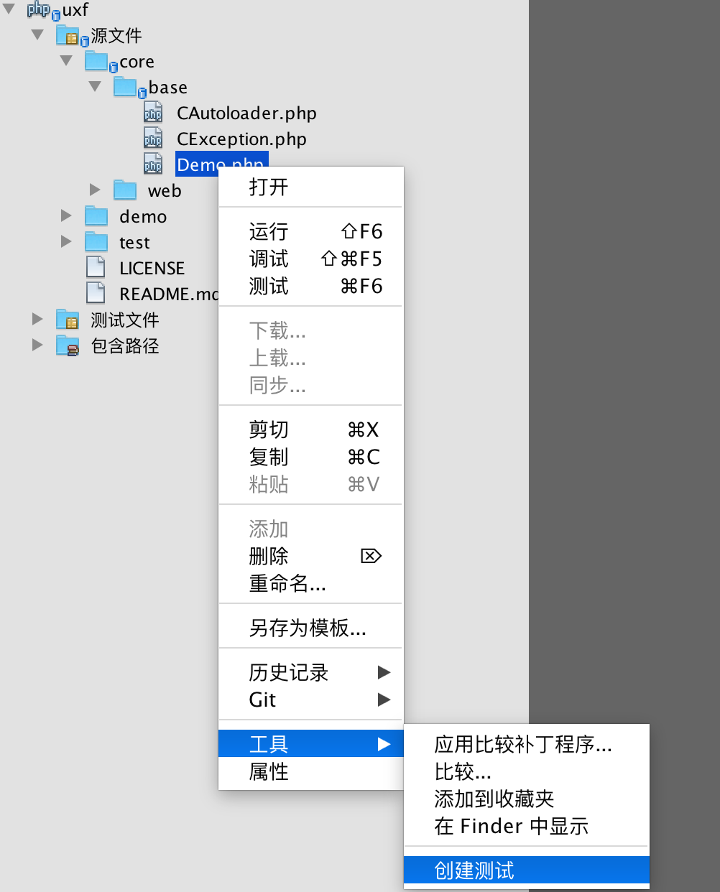Expand the 包含路径 node
Image resolution: width=720 pixels, height=892 pixels.
[37, 345]
